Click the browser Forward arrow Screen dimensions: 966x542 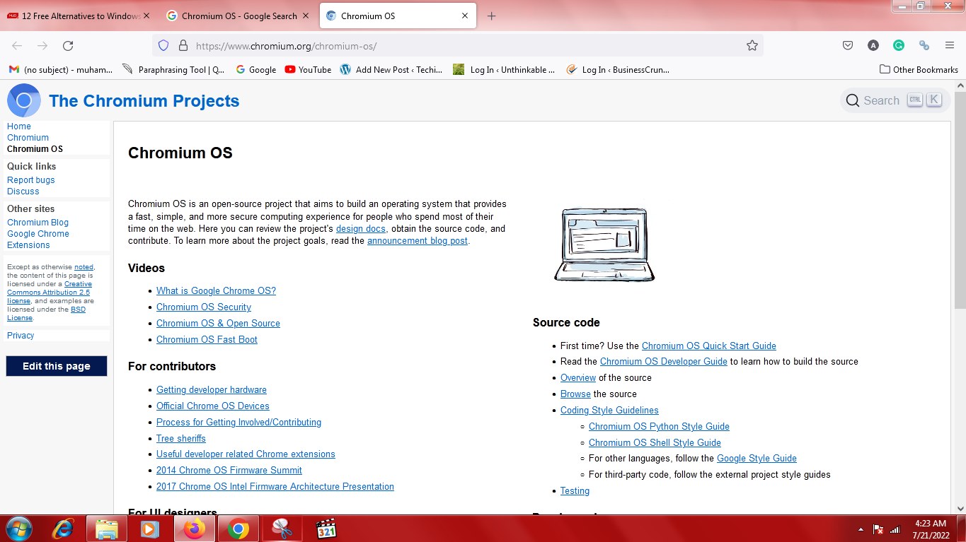(42, 45)
